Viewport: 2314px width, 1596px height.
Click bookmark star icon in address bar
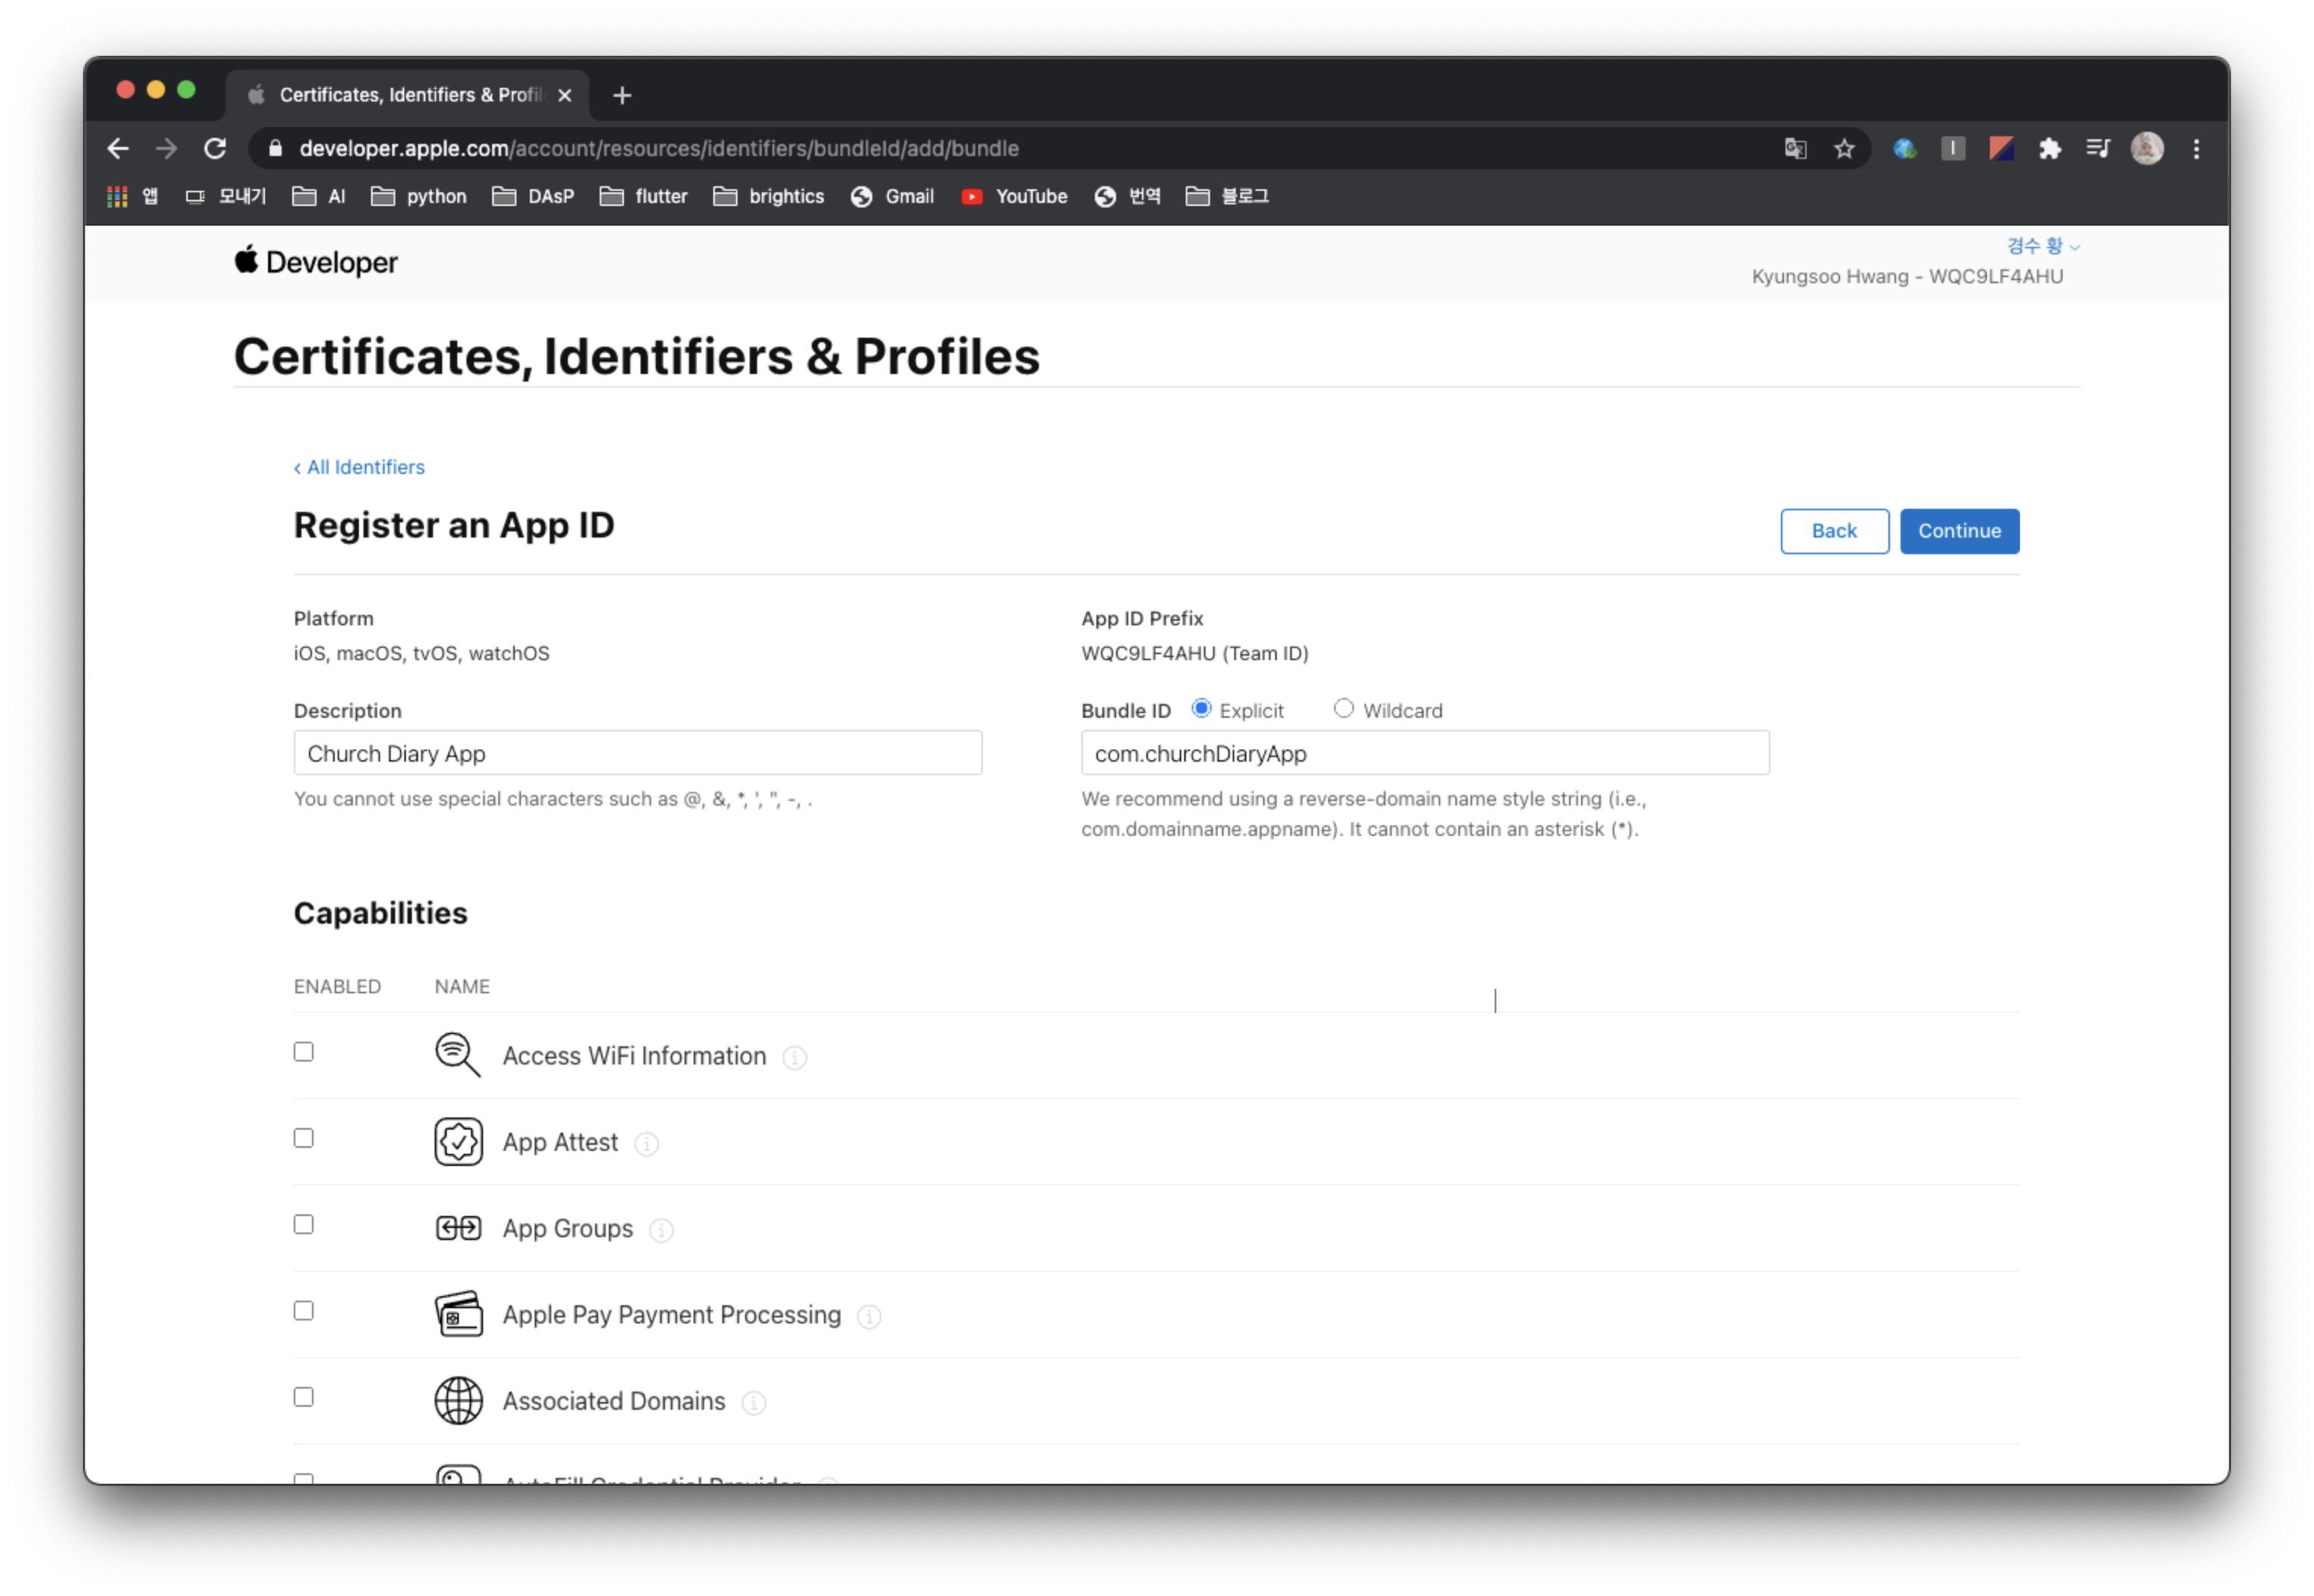point(1844,149)
